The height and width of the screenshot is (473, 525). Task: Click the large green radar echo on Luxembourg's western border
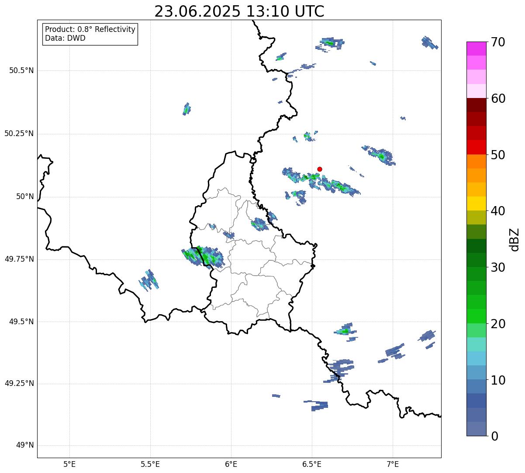[x=203, y=256]
